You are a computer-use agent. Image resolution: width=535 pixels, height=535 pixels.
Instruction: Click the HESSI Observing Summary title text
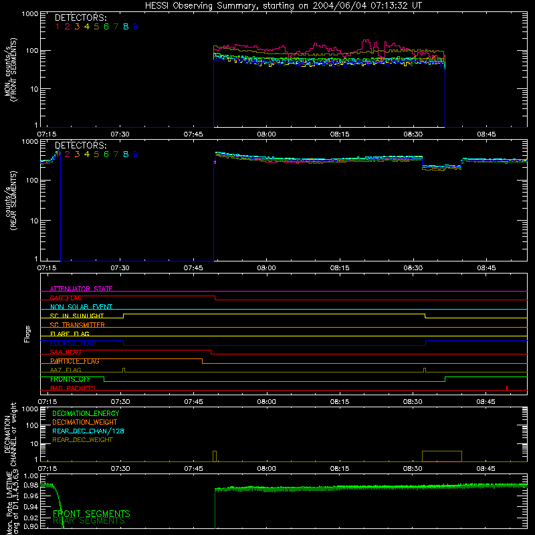[x=283, y=6]
